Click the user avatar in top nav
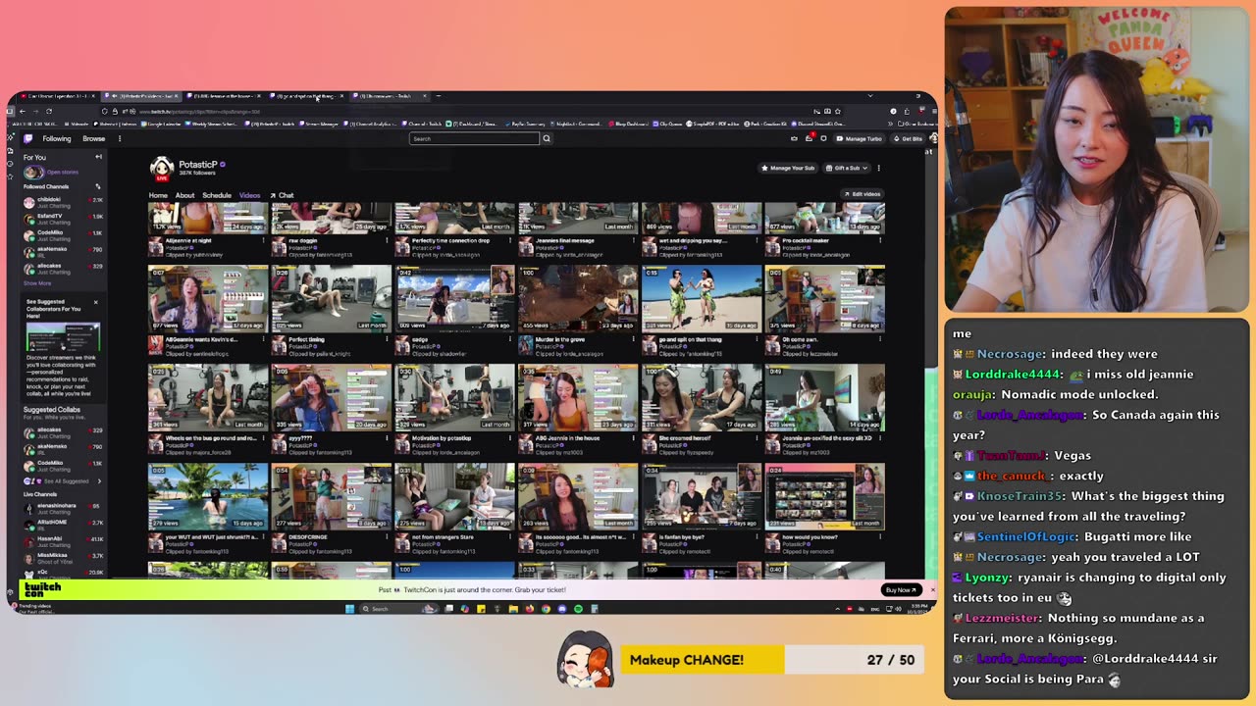Viewport: 1256px width, 706px height. pyautogui.click(x=933, y=138)
